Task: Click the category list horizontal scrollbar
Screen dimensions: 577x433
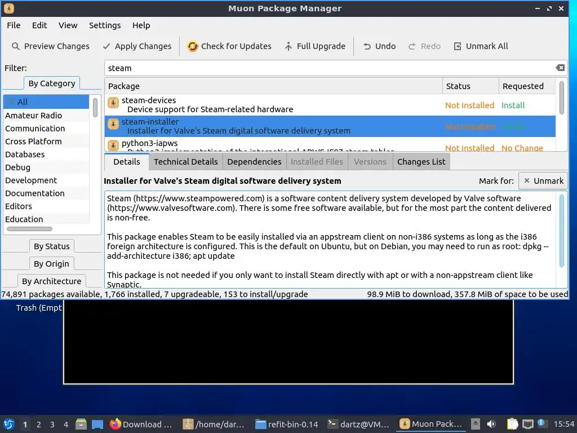Action: pos(29,229)
